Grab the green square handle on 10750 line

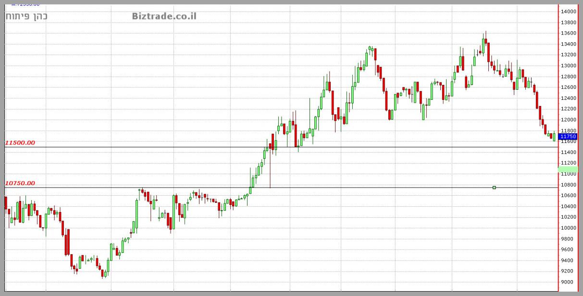coord(494,187)
